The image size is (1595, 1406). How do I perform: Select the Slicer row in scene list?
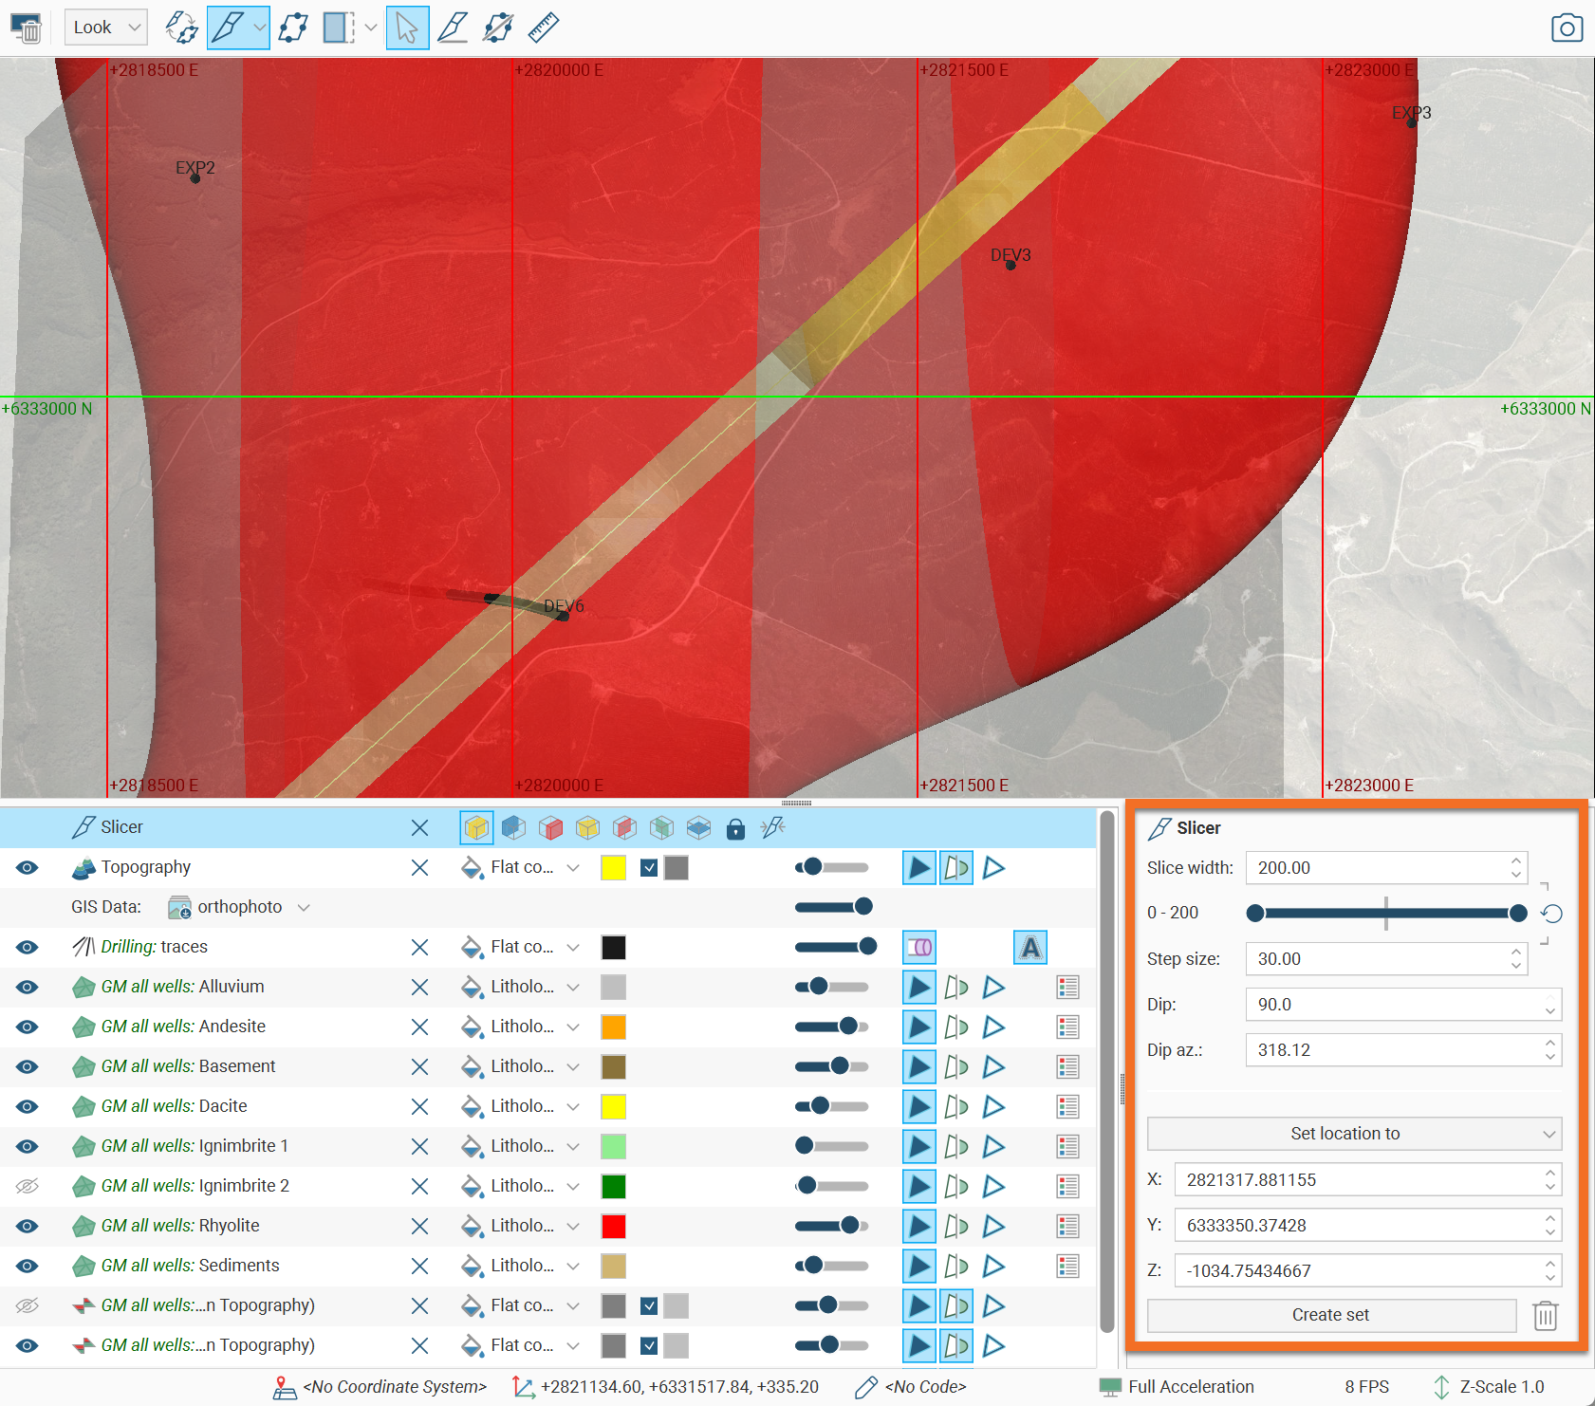(x=122, y=827)
